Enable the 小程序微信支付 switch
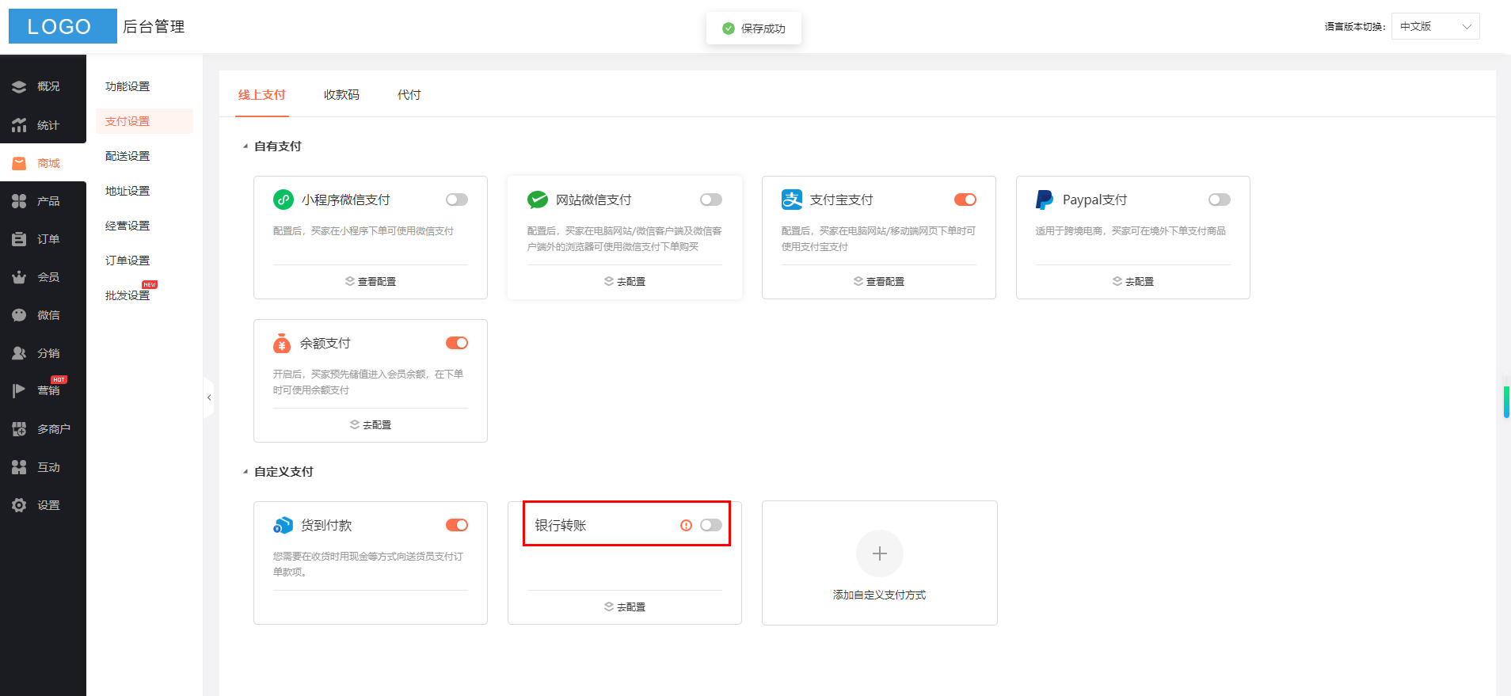1511x696 pixels. tap(457, 200)
